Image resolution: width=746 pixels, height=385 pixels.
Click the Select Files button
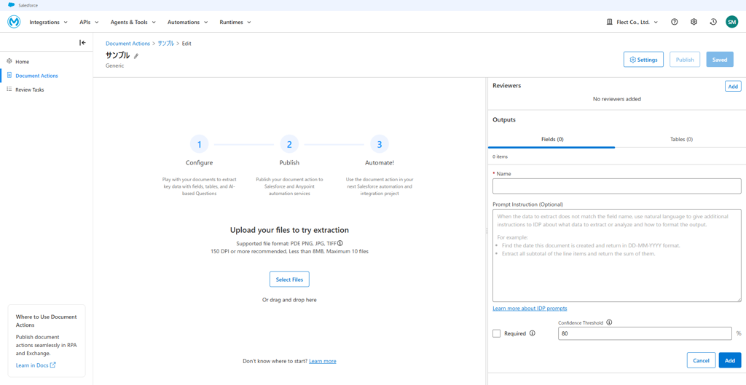click(289, 279)
